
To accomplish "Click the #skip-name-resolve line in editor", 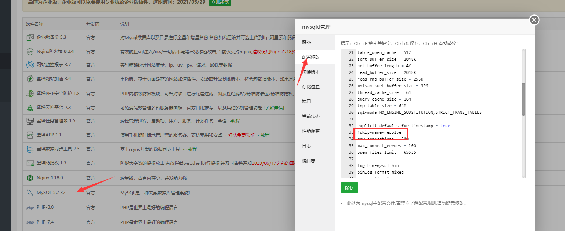I will tap(379, 132).
